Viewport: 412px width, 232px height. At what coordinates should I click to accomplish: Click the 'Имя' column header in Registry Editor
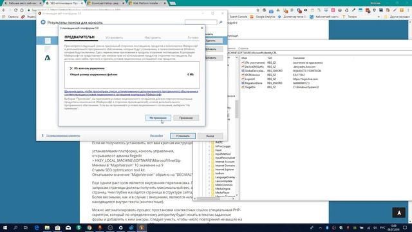(x=244, y=58)
